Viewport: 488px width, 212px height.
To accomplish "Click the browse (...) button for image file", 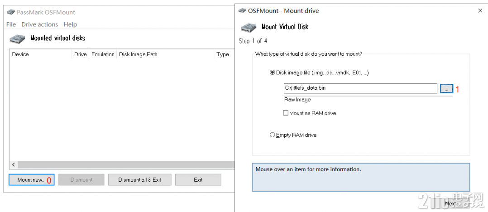I will coord(447,88).
